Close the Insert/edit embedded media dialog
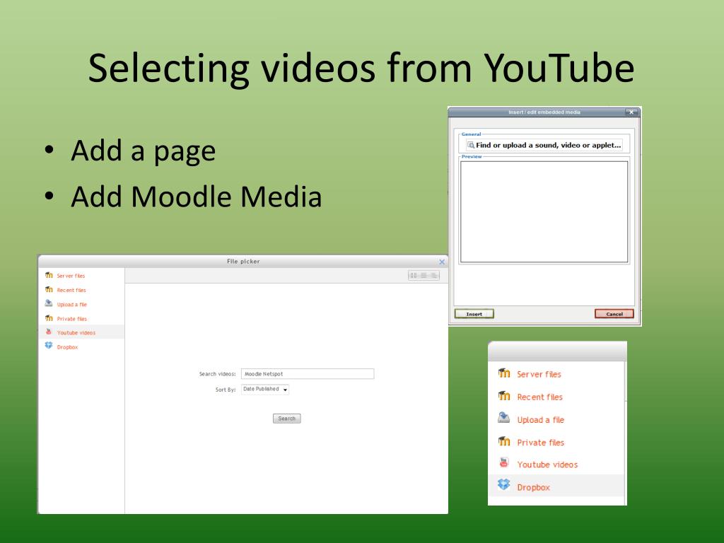 pyautogui.click(x=631, y=112)
